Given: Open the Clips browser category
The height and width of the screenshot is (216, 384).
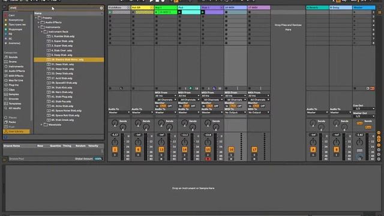Looking at the screenshot, I should (11, 89).
